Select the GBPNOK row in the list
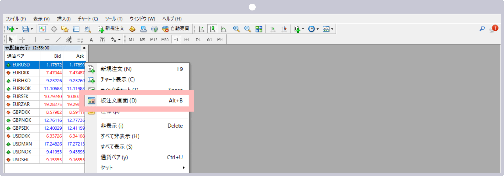The width and height of the screenshot is (504, 176). tap(22, 120)
